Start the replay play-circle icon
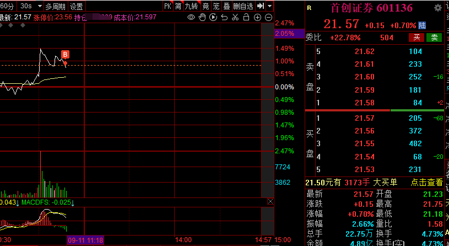This screenshot has width=449, height=246. pyautogui.click(x=213, y=17)
